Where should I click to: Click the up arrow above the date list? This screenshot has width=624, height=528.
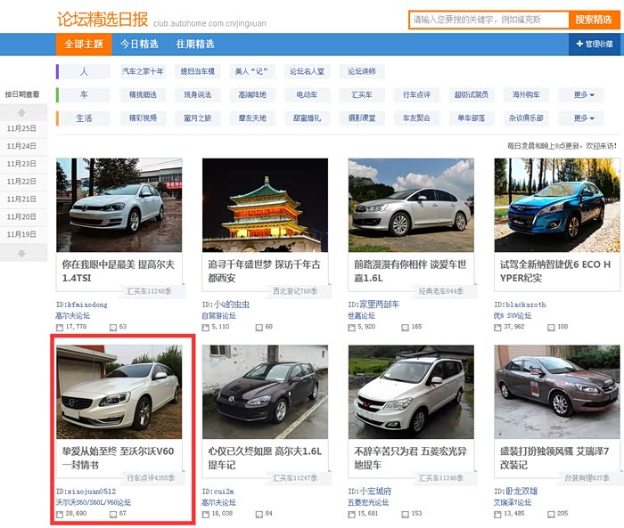pyautogui.click(x=22, y=112)
